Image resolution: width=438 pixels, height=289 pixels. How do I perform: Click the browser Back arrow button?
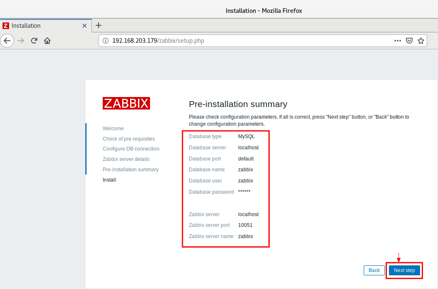[7, 41]
